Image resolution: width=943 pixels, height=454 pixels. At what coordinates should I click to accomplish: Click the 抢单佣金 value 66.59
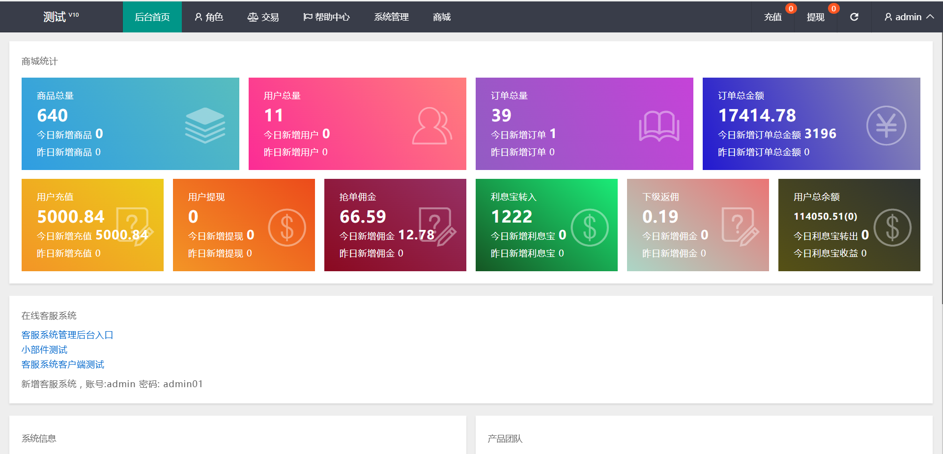pyautogui.click(x=363, y=217)
